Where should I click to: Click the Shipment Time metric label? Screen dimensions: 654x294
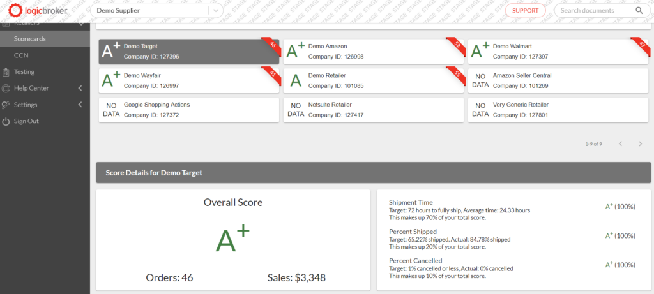[x=411, y=202]
